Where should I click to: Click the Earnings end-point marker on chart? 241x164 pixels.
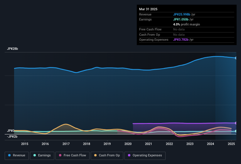click(x=236, y=131)
